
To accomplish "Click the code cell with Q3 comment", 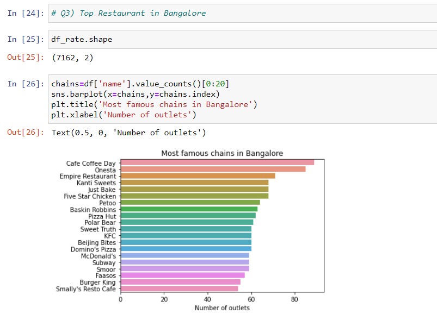I will (x=243, y=13).
